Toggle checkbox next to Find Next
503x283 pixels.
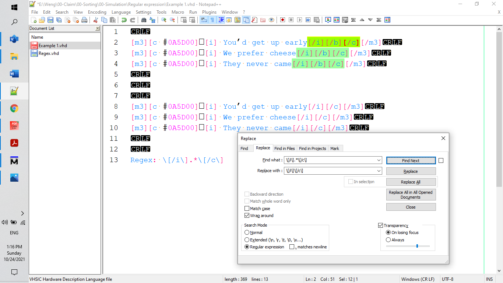[x=441, y=160]
